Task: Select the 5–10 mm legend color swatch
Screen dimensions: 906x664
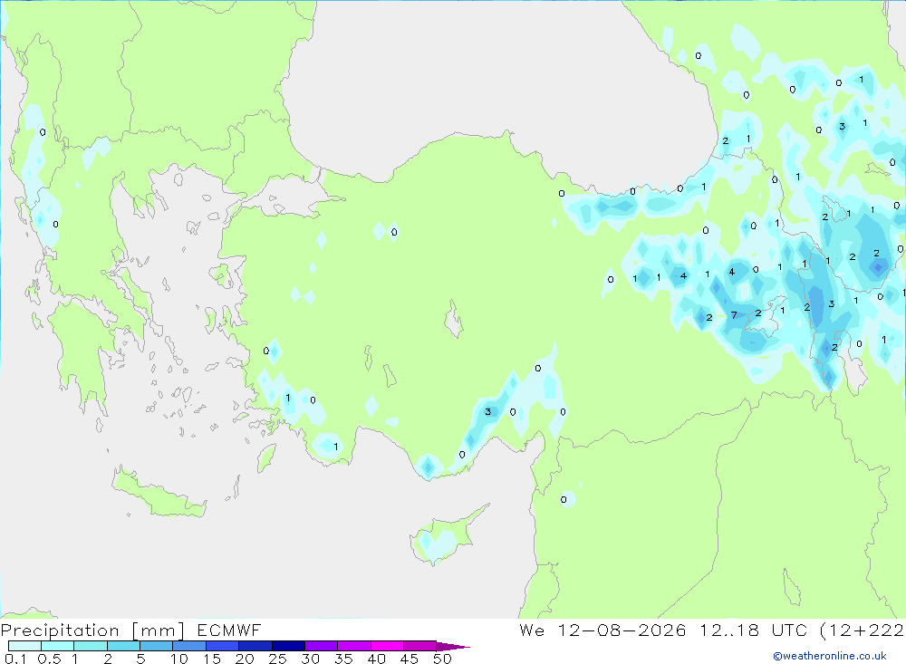Action: [x=157, y=646]
